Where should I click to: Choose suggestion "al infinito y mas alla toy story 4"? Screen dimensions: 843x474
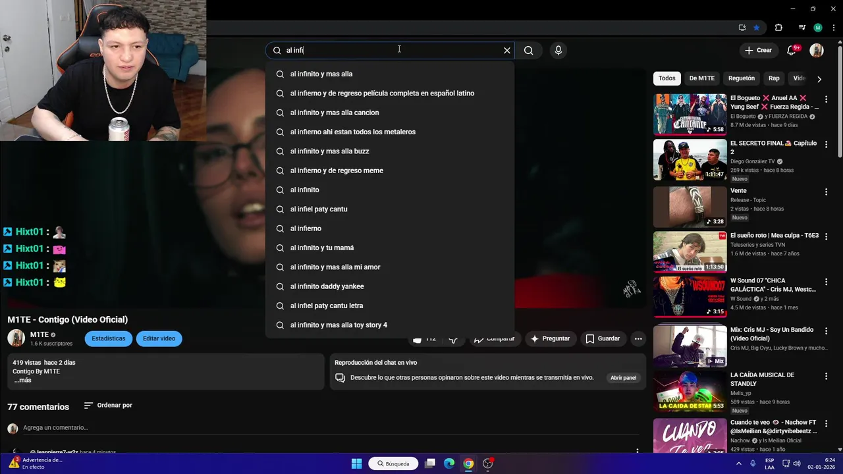pyautogui.click(x=390, y=325)
